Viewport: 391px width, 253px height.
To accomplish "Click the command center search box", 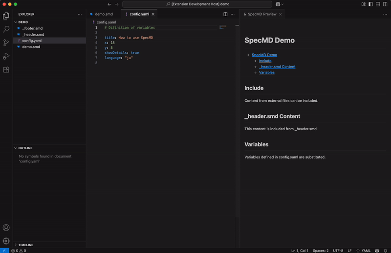I will pyautogui.click(x=197, y=4).
